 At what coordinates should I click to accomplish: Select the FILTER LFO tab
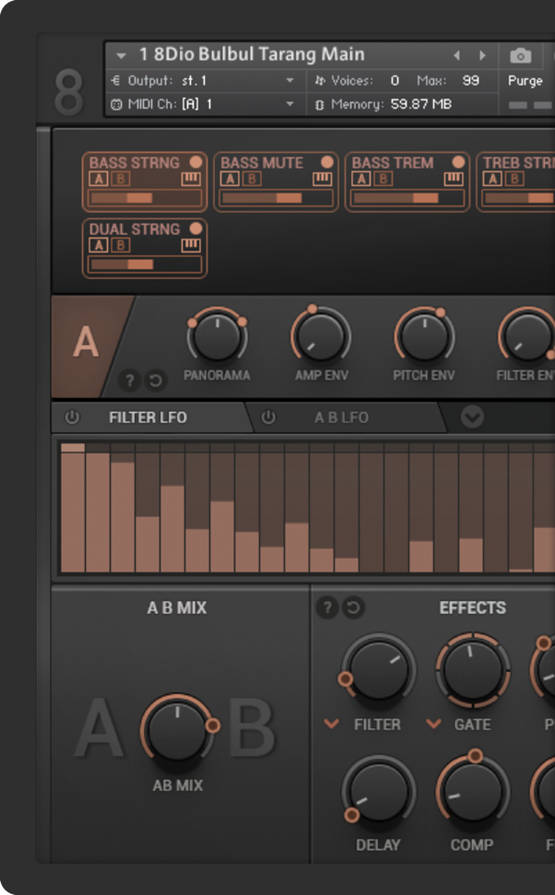coord(148,417)
